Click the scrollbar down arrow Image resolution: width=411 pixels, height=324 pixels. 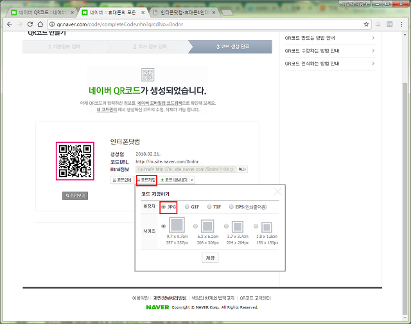[405, 318]
